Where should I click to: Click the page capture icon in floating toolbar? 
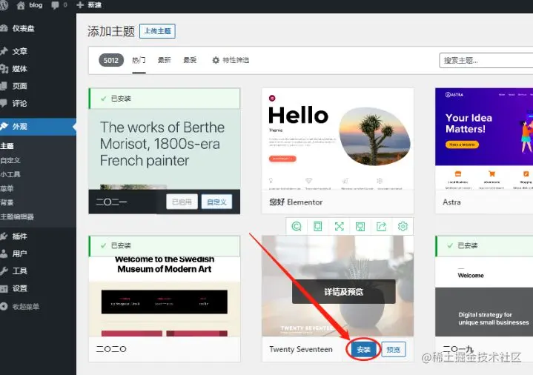pos(317,227)
